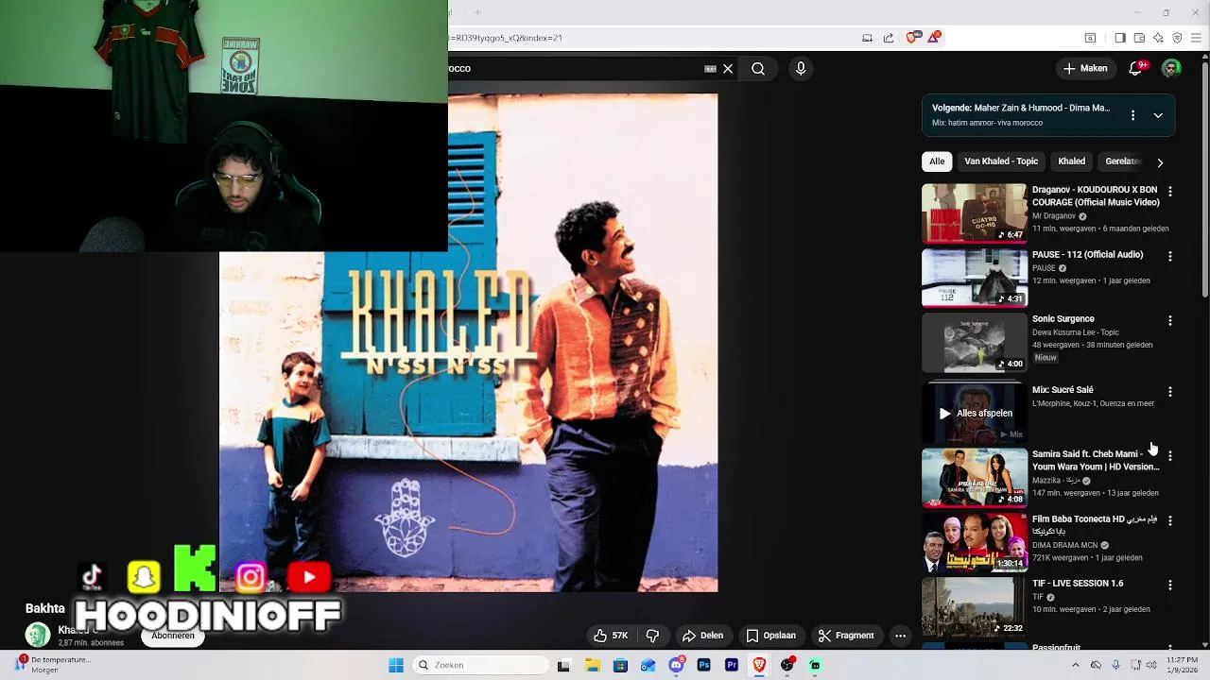1210x680 pixels.
Task: Open Brave Wallet icon
Action: (x=1139, y=38)
